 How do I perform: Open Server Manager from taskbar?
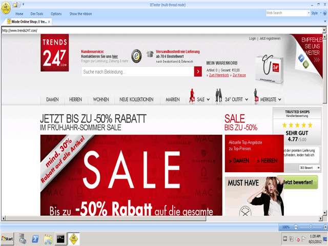coord(23,239)
